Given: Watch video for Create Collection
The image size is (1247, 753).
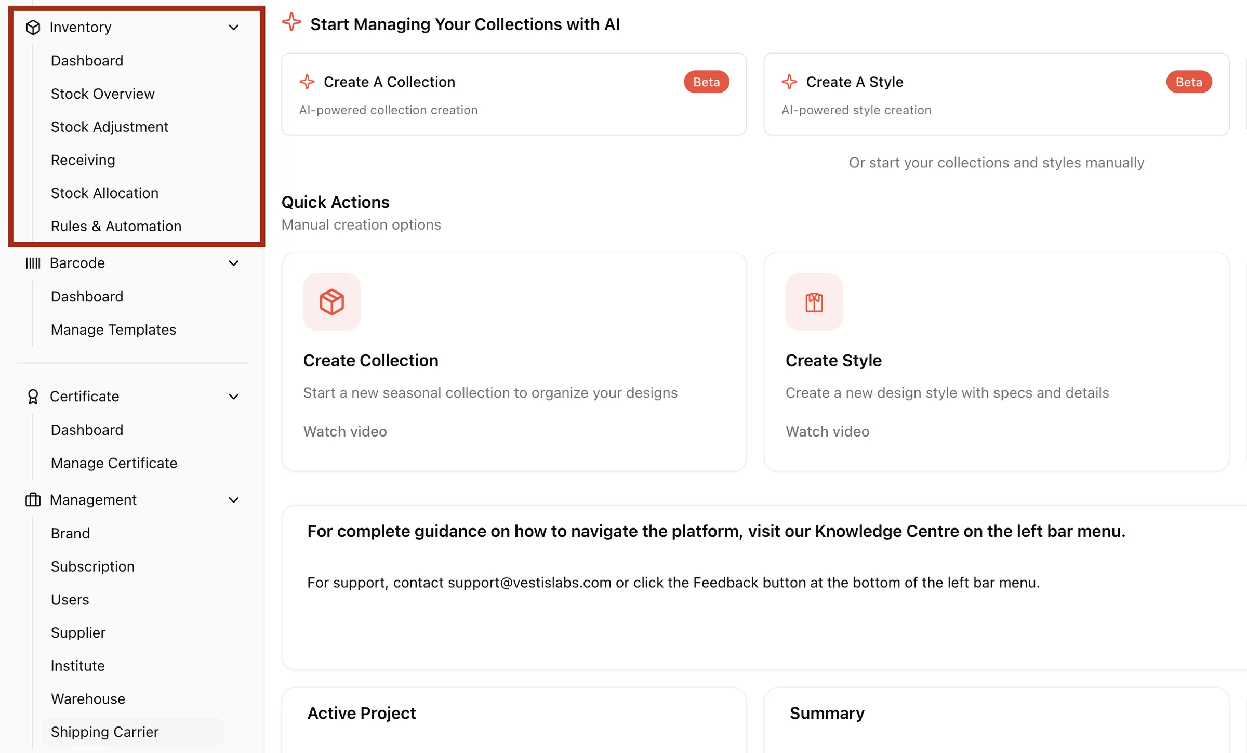Looking at the screenshot, I should 345,431.
